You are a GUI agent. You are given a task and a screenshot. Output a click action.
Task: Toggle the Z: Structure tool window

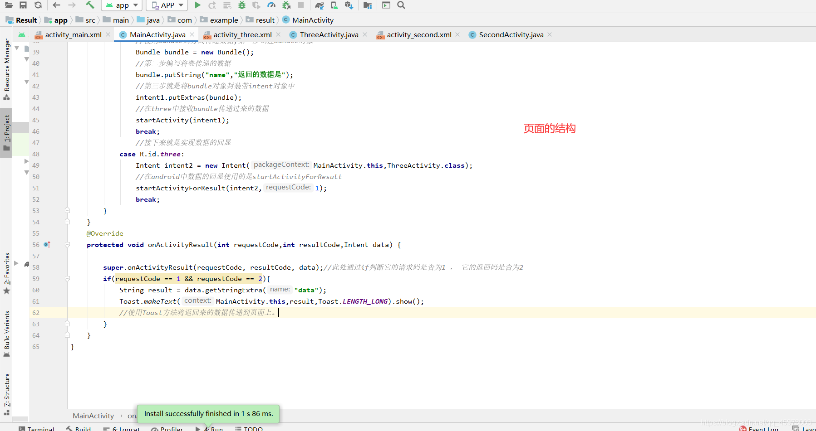6,394
